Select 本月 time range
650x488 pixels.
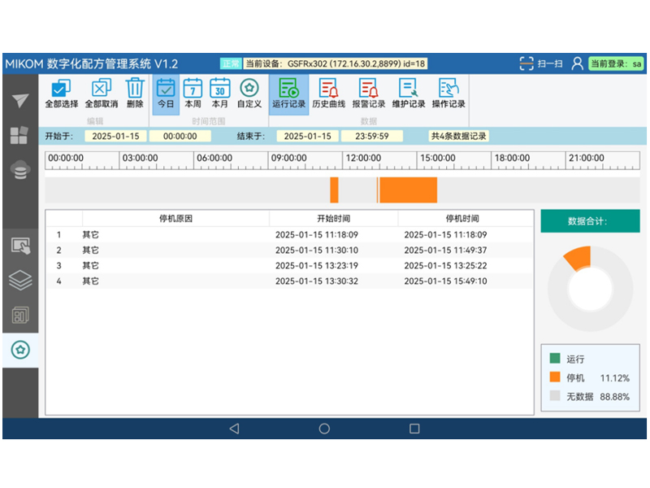coord(220,89)
